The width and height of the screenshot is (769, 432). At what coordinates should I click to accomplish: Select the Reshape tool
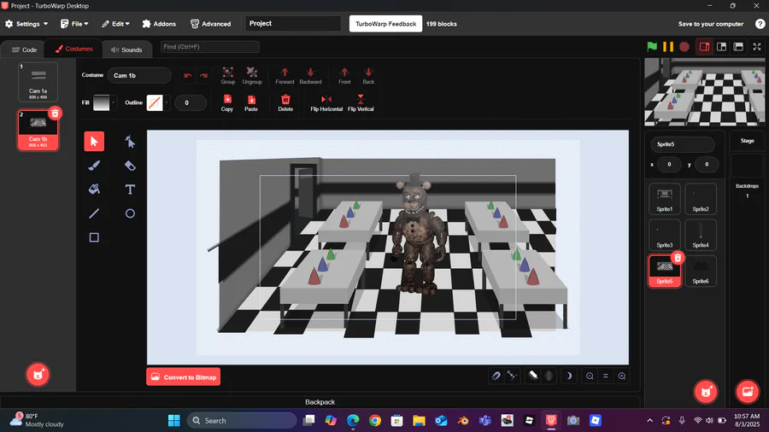(130, 142)
